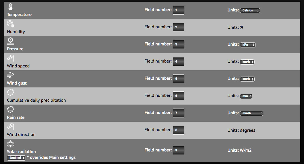The image size is (304, 164).
Task: Click the Cumulative daily precipitation cloud icon
Action: [x=11, y=92]
